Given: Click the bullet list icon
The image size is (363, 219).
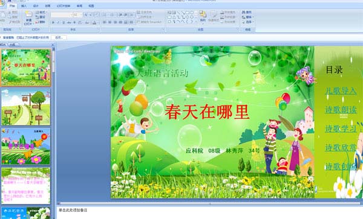Looking at the screenshot, I should click(x=105, y=14).
